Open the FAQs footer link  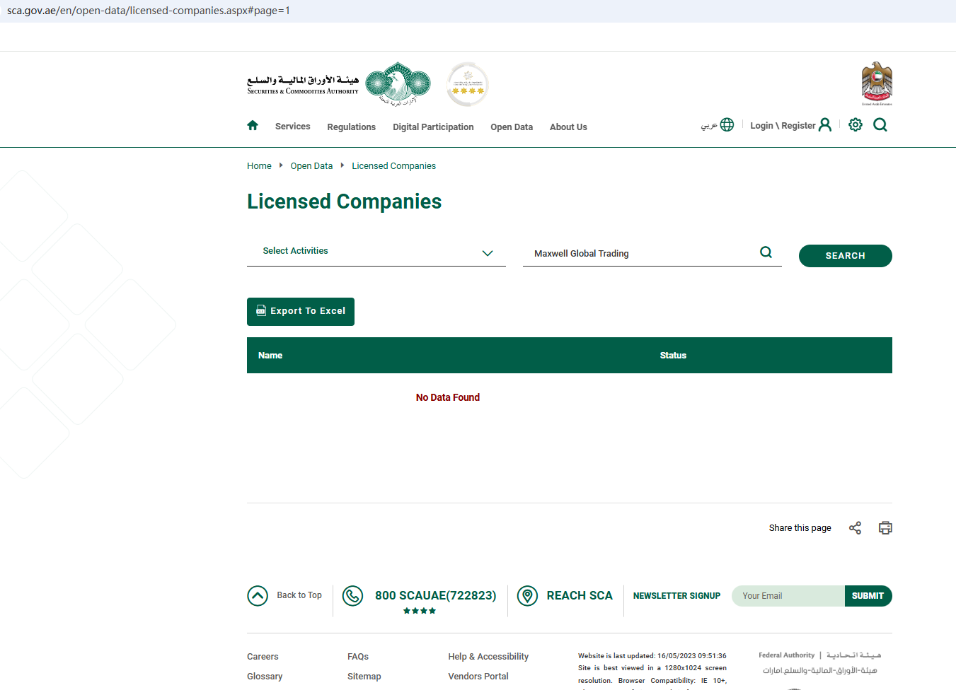point(358,657)
